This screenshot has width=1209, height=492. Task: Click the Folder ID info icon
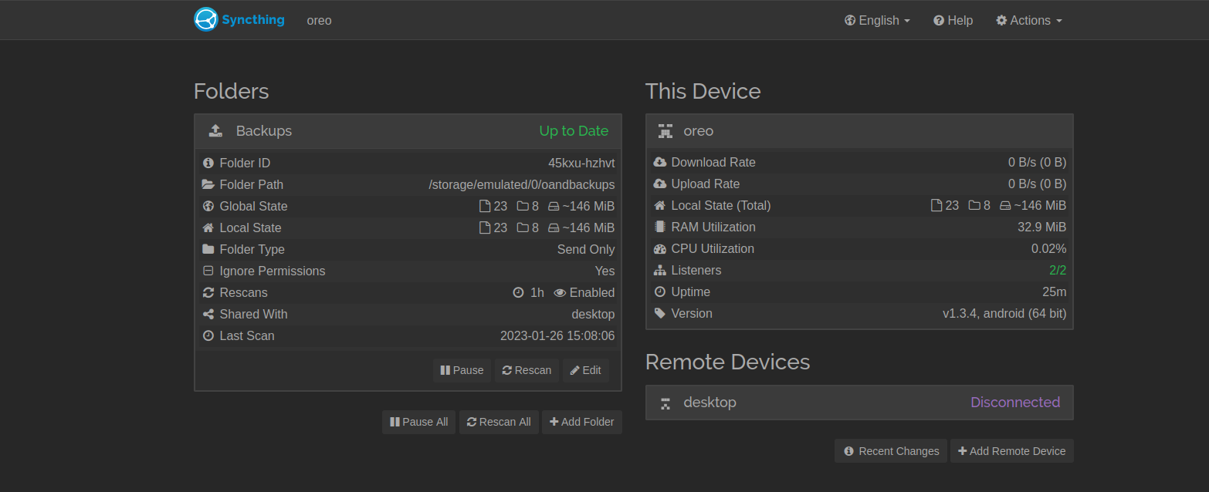(208, 163)
